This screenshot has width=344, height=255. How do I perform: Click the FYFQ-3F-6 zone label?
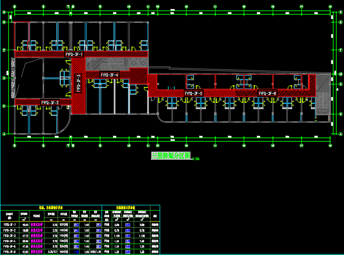pos(267,94)
